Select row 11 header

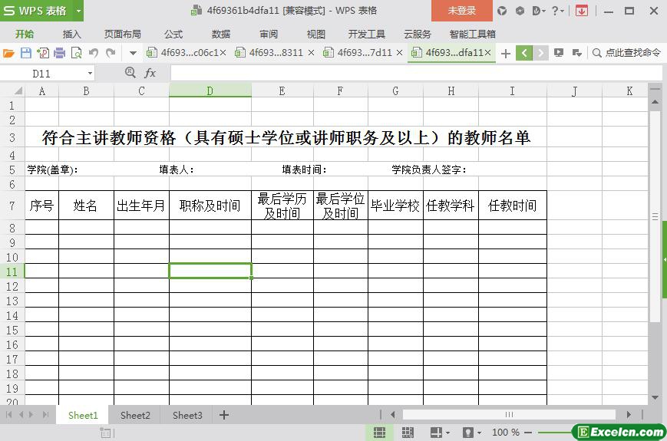click(x=12, y=272)
